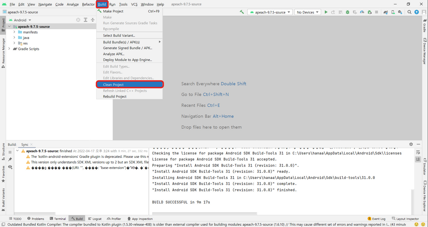428x227 pixels.
Task: Click the happy smiley feedback icon
Action: [x=416, y=224]
